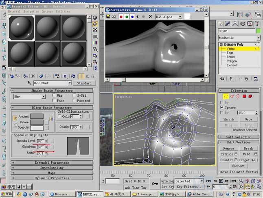Open the Modify command panel tab
The image size is (263, 198).
pos(228,24)
